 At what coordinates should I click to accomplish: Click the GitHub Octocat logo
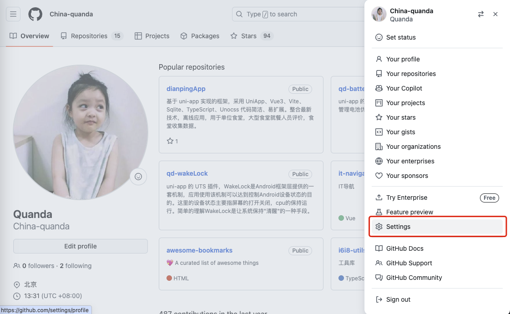(35, 14)
